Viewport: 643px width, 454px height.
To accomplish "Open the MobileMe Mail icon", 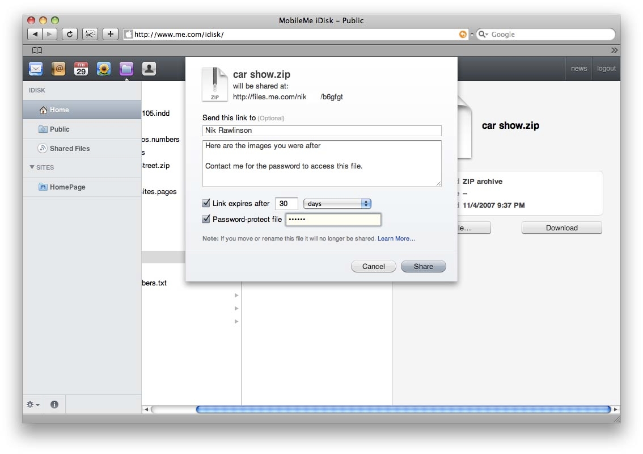I will click(x=36, y=69).
